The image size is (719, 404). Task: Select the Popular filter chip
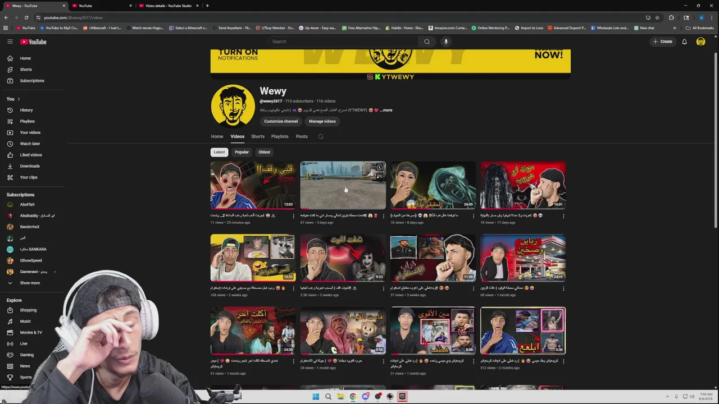pos(242,152)
